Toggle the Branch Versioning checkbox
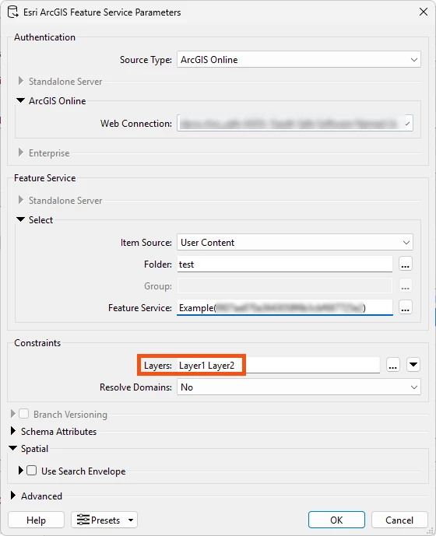436x536 pixels. pyautogui.click(x=23, y=414)
